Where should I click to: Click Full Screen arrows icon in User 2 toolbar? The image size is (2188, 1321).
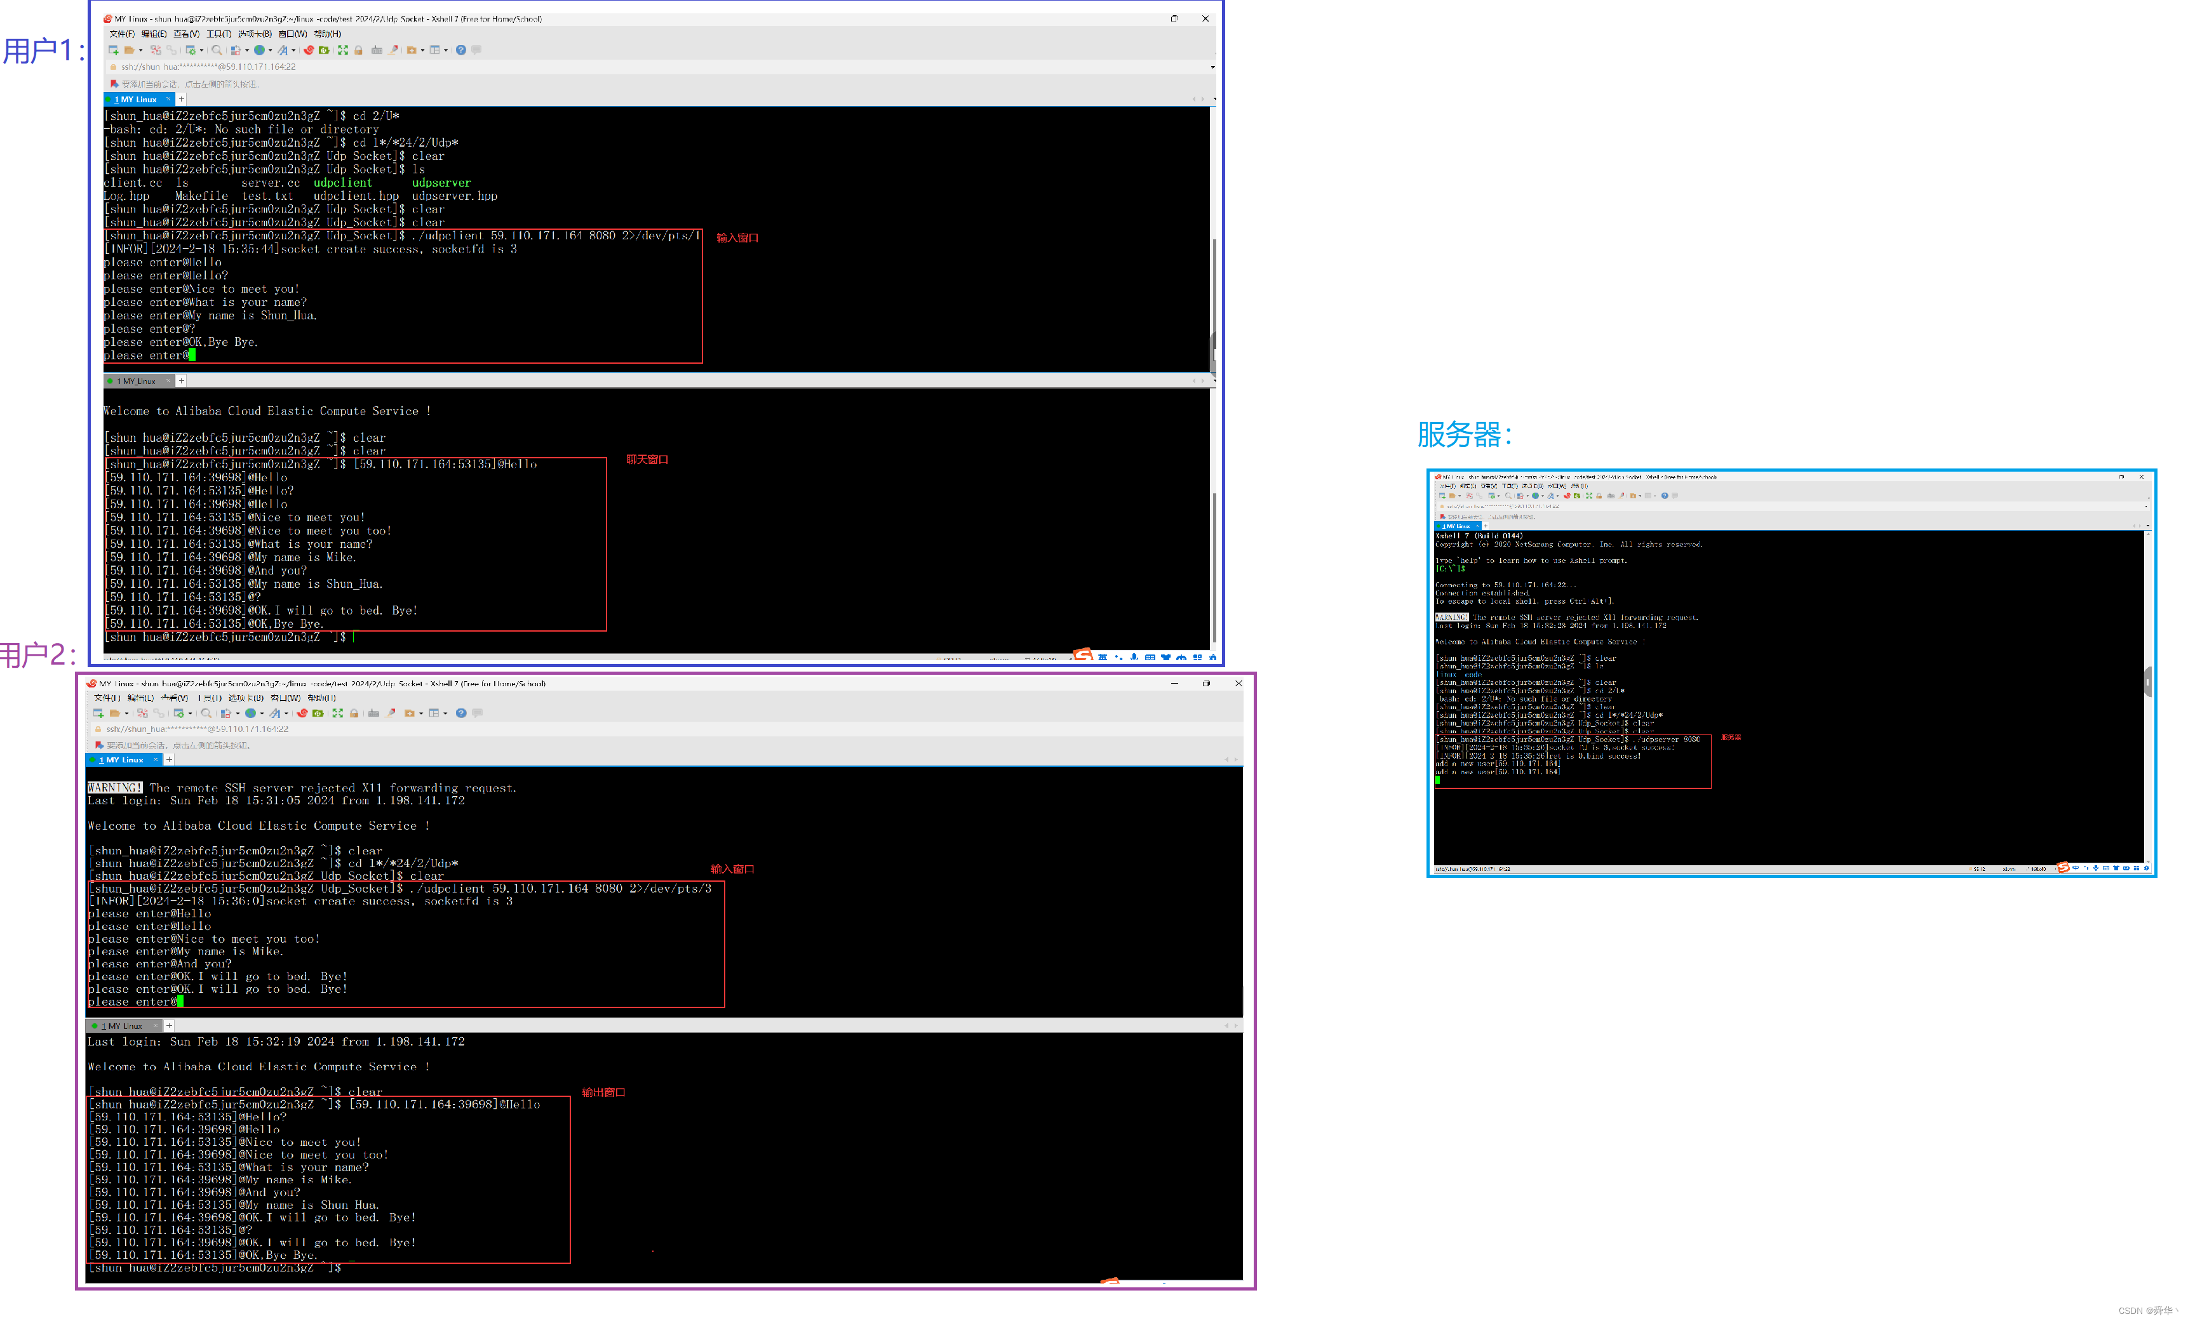[x=339, y=714]
